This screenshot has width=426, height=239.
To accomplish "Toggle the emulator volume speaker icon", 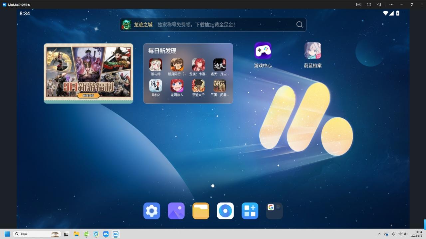I will (369, 4).
